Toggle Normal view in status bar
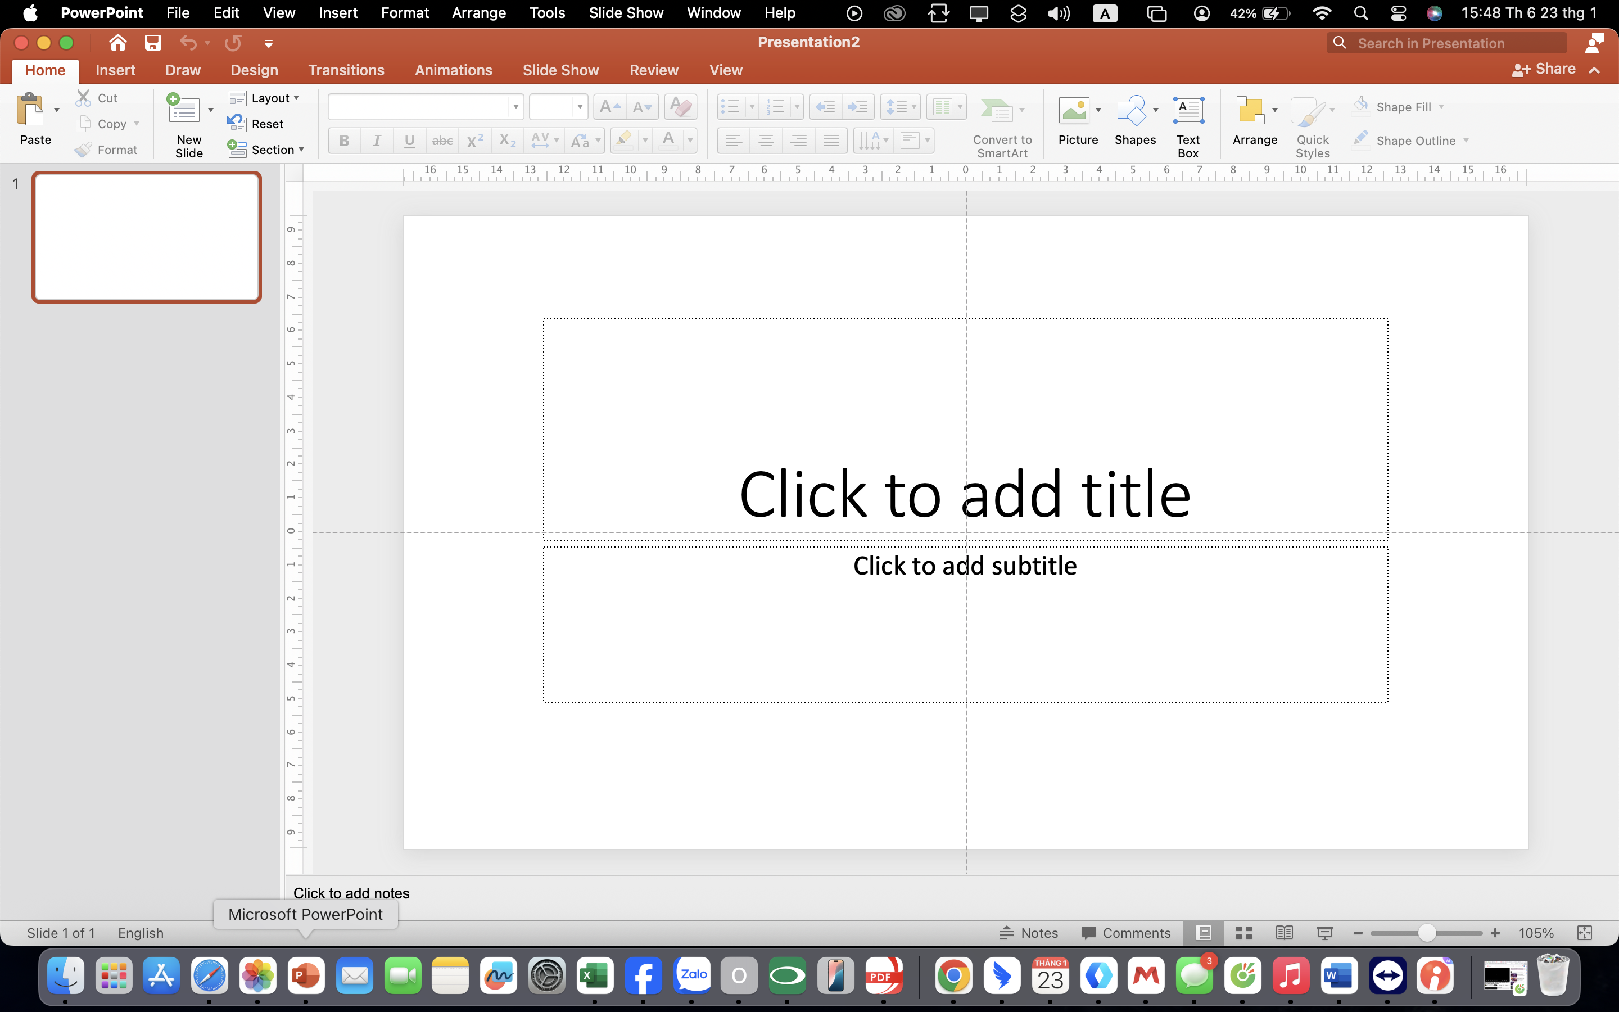This screenshot has width=1619, height=1012. (x=1204, y=933)
